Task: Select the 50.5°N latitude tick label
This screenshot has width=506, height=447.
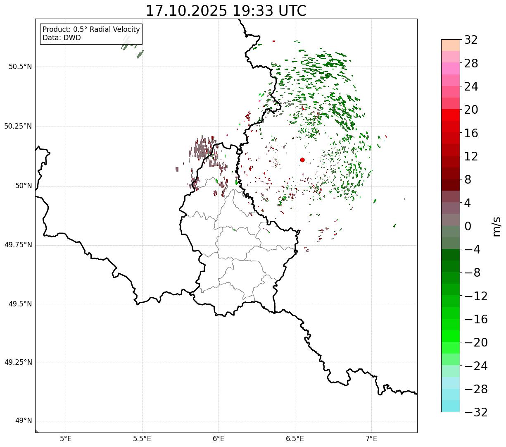Action: [20, 67]
